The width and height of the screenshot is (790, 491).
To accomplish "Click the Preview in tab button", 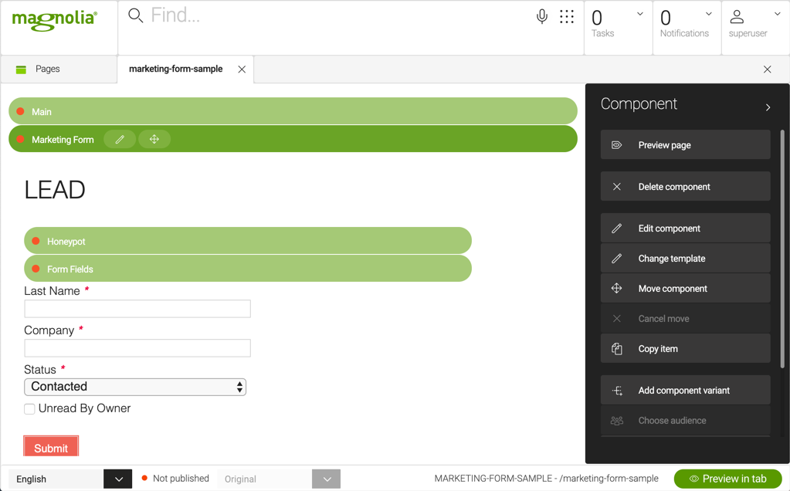I will [728, 479].
